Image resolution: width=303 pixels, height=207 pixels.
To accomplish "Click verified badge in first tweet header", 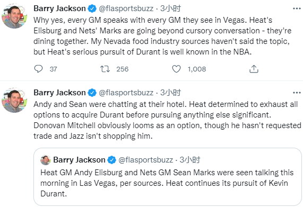I will (92, 8).
